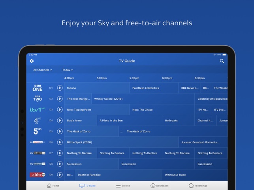Select Pointless Celebrities programme
254x190 pixels.
pos(154,88)
